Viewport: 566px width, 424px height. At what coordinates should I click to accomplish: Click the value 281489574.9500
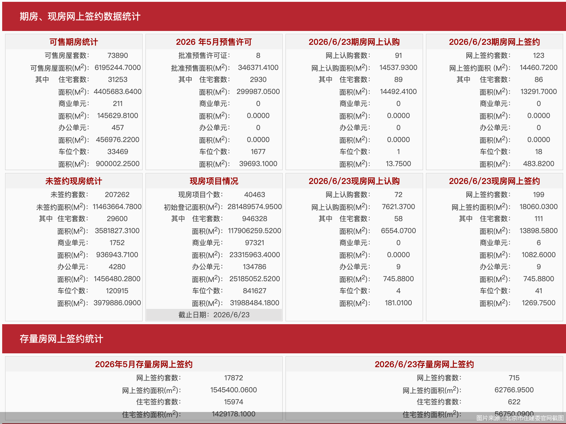[x=255, y=207]
